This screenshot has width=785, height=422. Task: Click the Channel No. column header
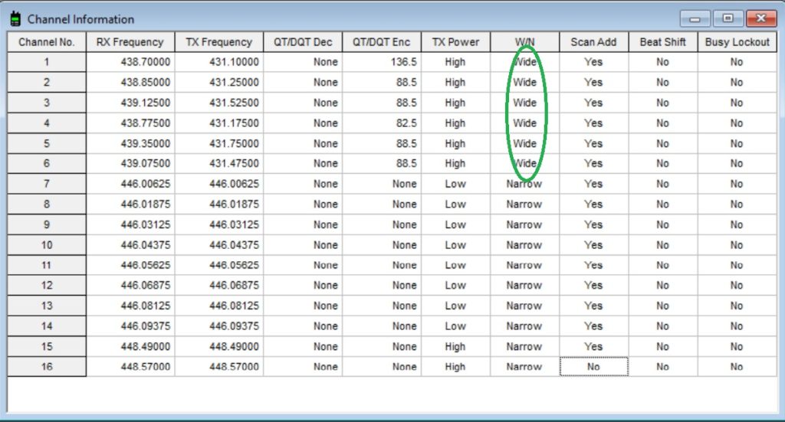click(47, 42)
